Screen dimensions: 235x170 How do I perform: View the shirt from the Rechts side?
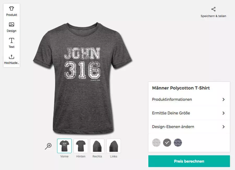97,146
